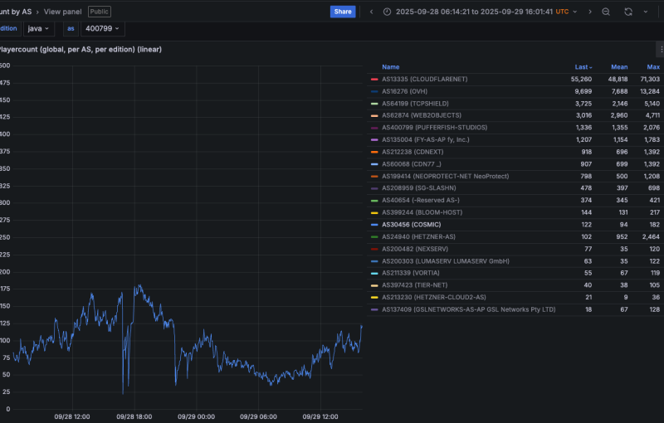
Task: Shift time range forward with right arrow
Action: coord(590,12)
